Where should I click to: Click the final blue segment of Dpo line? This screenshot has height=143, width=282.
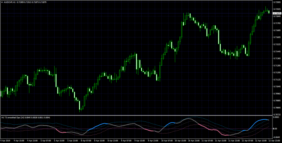click(259, 121)
